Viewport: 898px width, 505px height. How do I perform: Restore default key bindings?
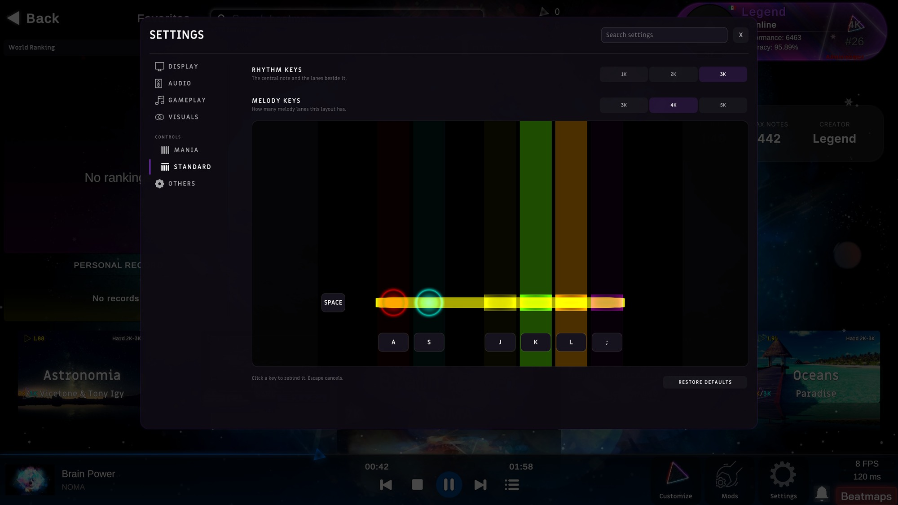point(705,382)
